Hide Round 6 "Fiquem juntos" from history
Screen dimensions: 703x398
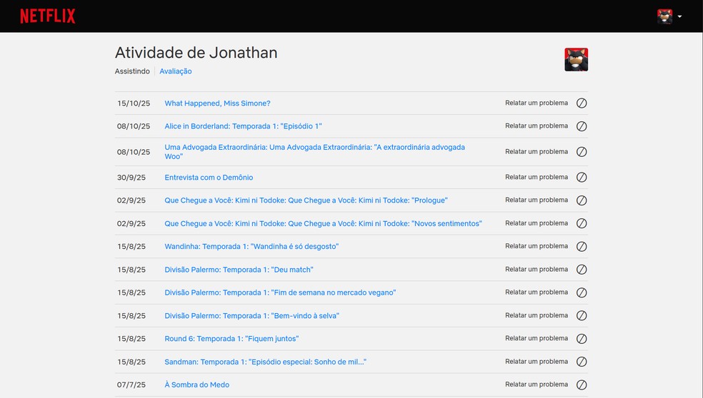tap(582, 339)
